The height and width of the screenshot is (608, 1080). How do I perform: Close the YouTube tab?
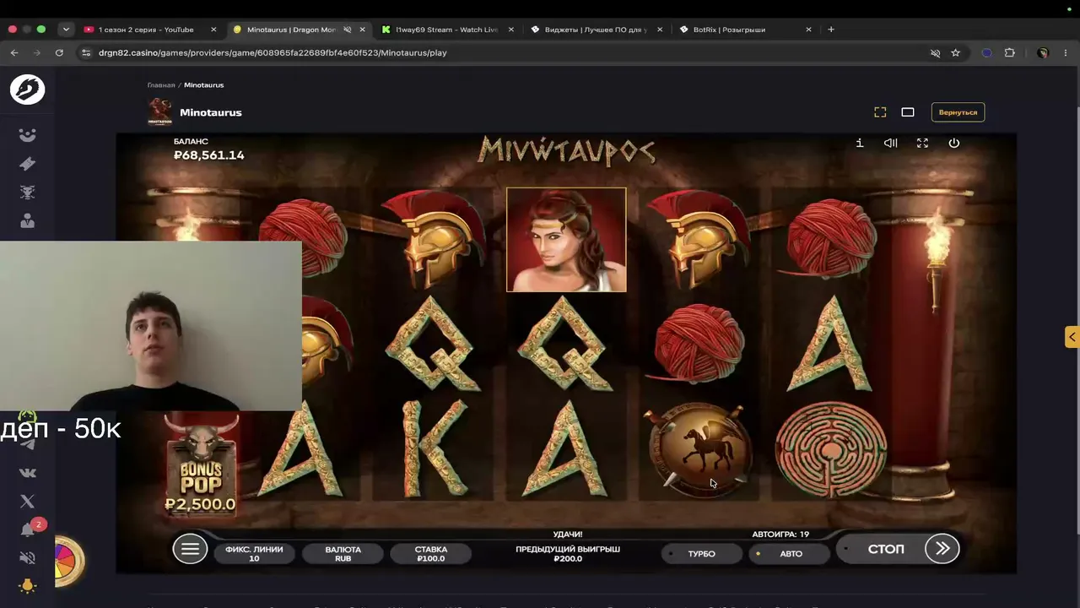tap(213, 30)
